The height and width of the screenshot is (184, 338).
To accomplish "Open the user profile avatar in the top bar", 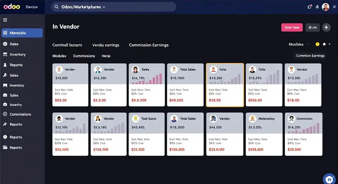I will (326, 7).
